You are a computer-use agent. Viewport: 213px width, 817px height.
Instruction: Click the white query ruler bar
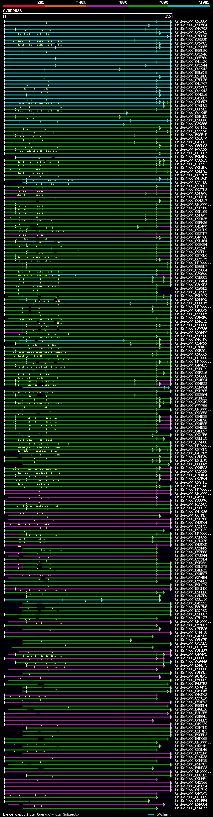tap(88, 14)
